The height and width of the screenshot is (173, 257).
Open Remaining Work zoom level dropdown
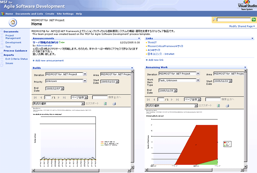[x=199, y=99]
